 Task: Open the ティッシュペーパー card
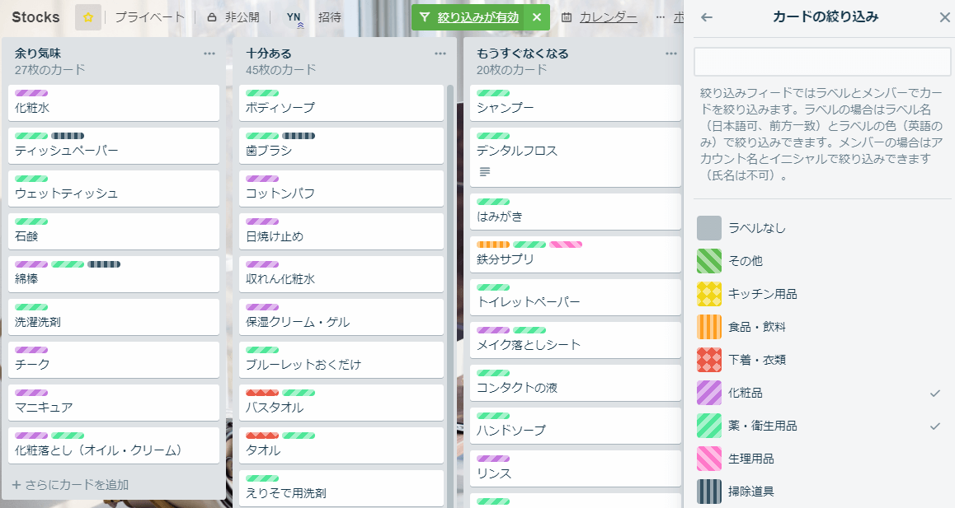pyautogui.click(x=113, y=146)
